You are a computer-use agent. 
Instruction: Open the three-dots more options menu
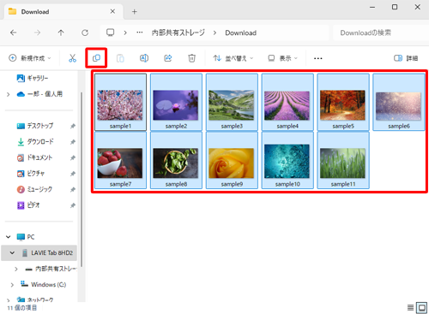click(318, 58)
